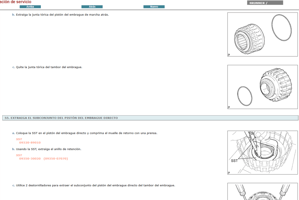Click section 55 header bar
The image size is (299, 200).
[150, 118]
